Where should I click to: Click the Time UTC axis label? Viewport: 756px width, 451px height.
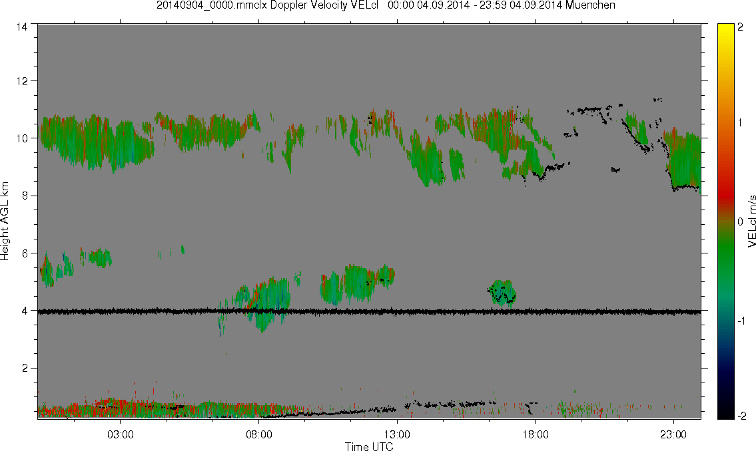[x=369, y=446]
